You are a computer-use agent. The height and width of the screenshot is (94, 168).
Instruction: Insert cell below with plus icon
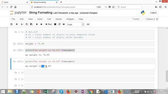tap(17, 24)
